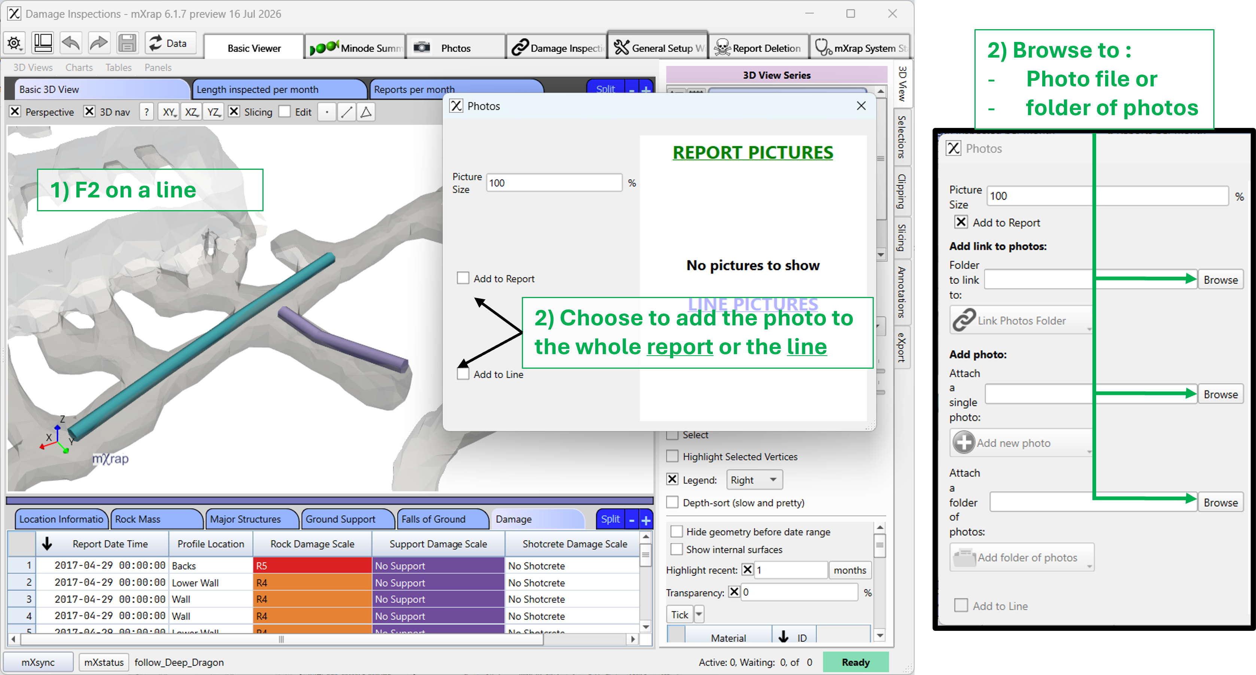Click the sort arrow in Report Date Time column
1256x675 pixels.
tap(47, 543)
